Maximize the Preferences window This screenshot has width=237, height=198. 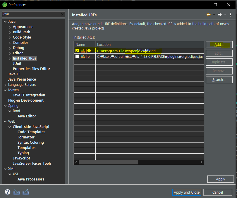(215, 5)
